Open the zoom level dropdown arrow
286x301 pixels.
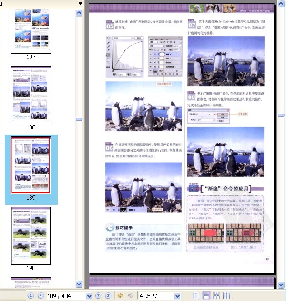point(177,296)
